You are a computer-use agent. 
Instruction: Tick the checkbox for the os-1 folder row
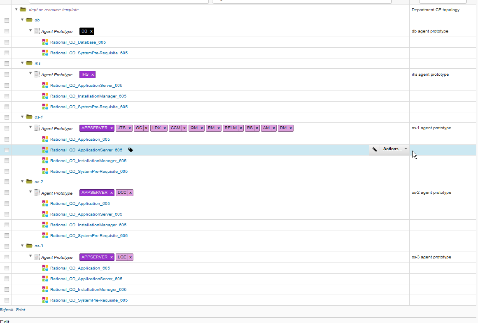[x=7, y=117]
